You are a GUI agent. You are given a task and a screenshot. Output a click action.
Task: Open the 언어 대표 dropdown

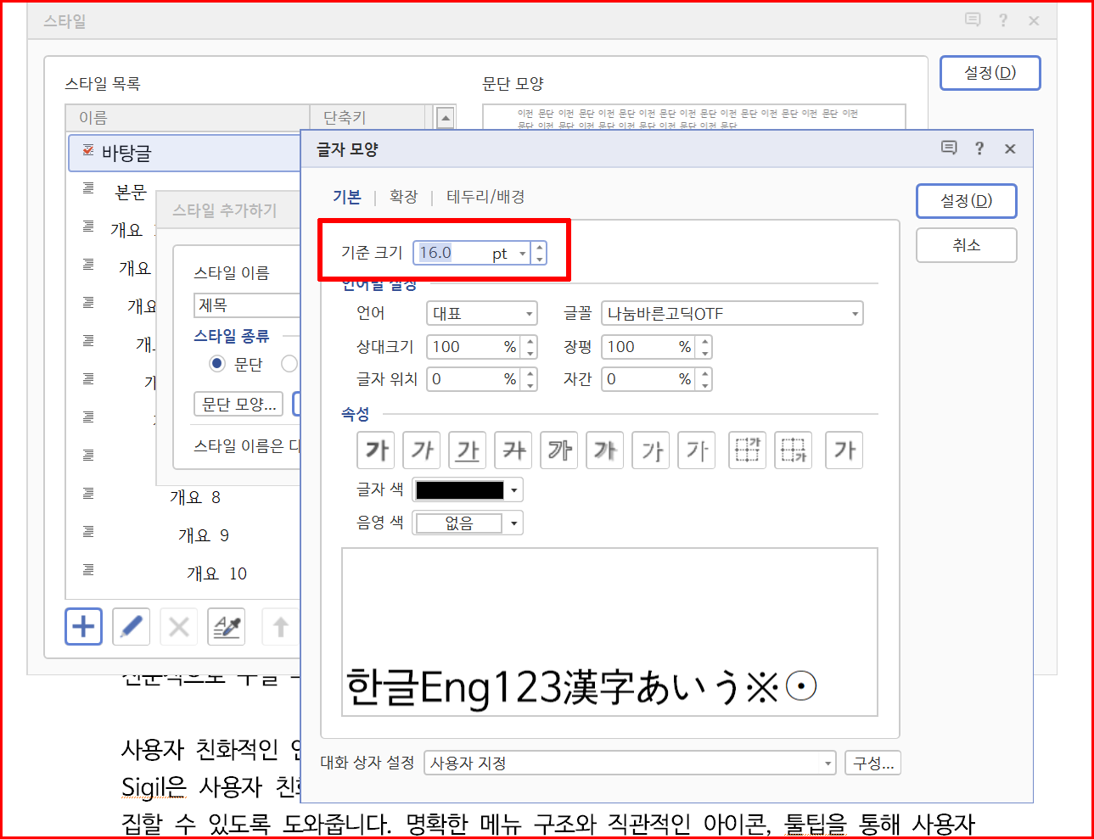[x=482, y=314]
